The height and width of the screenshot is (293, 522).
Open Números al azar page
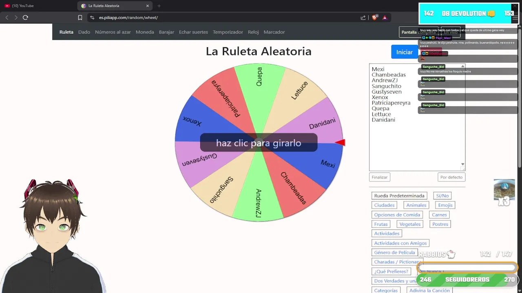[113, 32]
